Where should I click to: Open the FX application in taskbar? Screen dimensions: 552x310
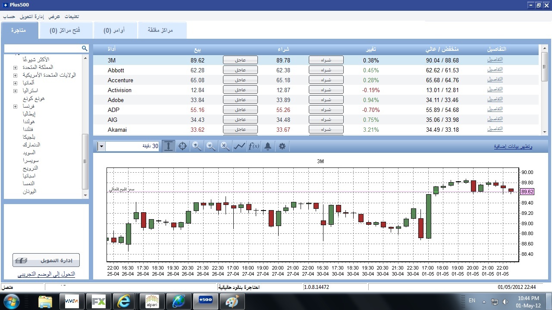[98, 301]
